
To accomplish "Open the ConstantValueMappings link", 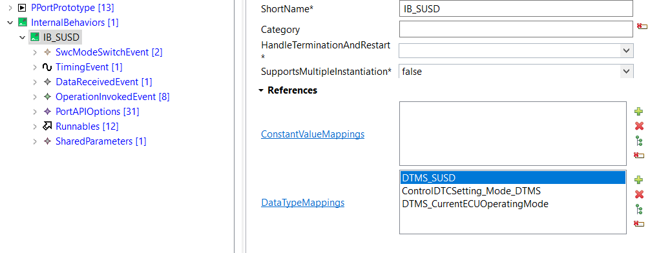I will pyautogui.click(x=313, y=134).
